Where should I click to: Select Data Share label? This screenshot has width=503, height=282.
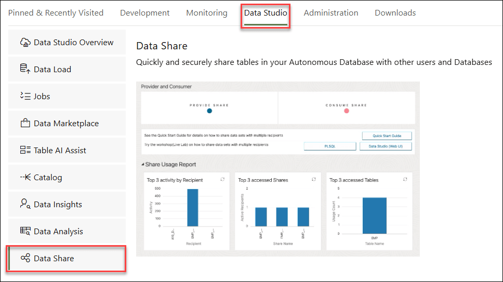[54, 258]
